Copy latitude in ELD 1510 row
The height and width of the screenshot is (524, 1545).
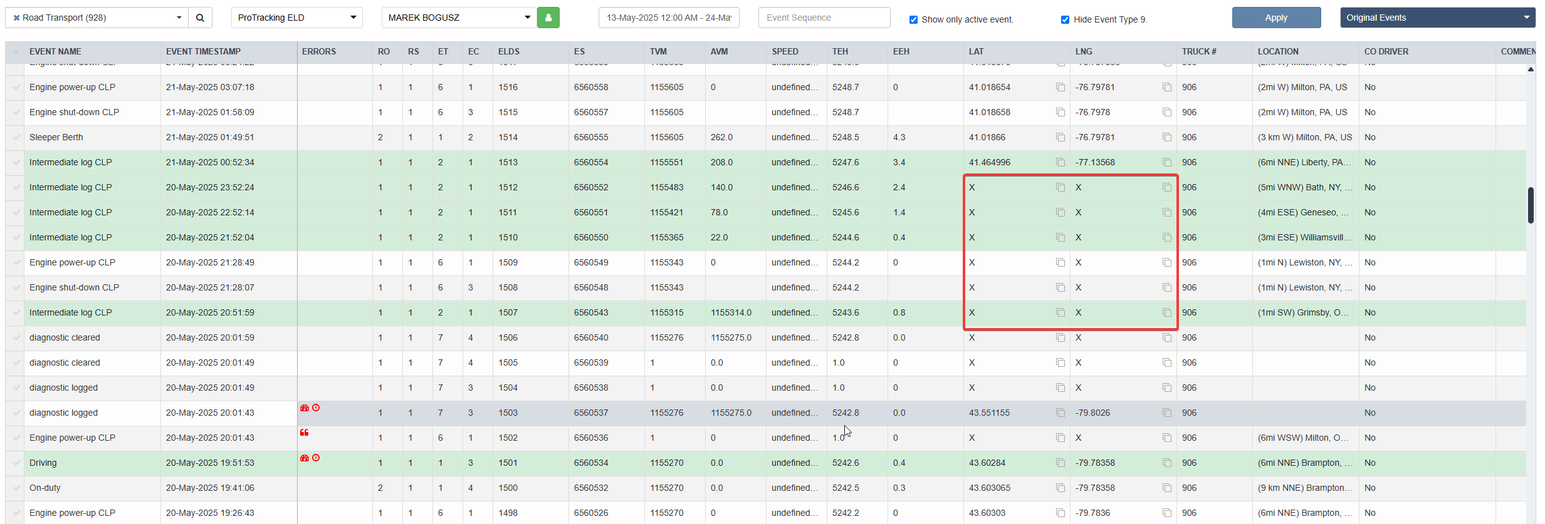click(x=1060, y=237)
